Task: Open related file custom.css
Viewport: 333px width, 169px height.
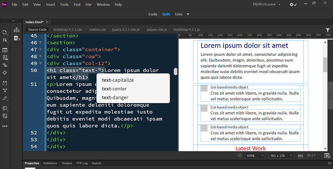Action: [97, 30]
